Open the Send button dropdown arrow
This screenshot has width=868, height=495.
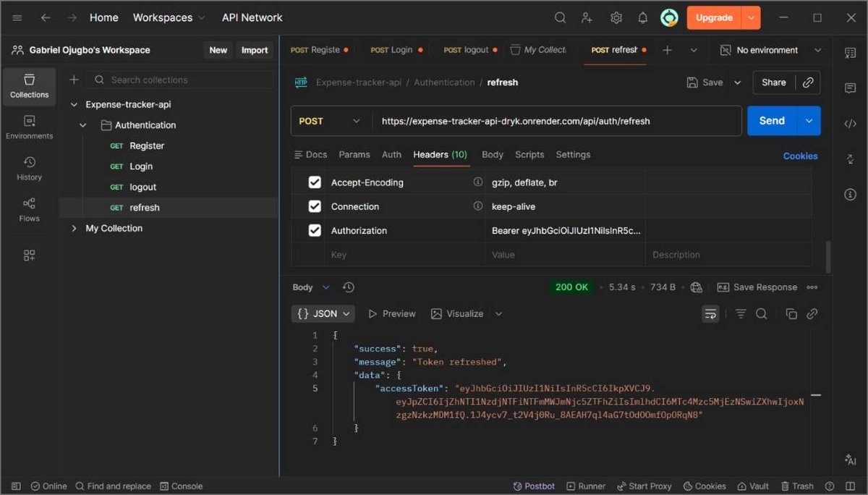tap(809, 121)
